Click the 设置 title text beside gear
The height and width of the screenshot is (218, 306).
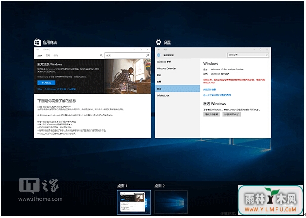[x=167, y=42]
